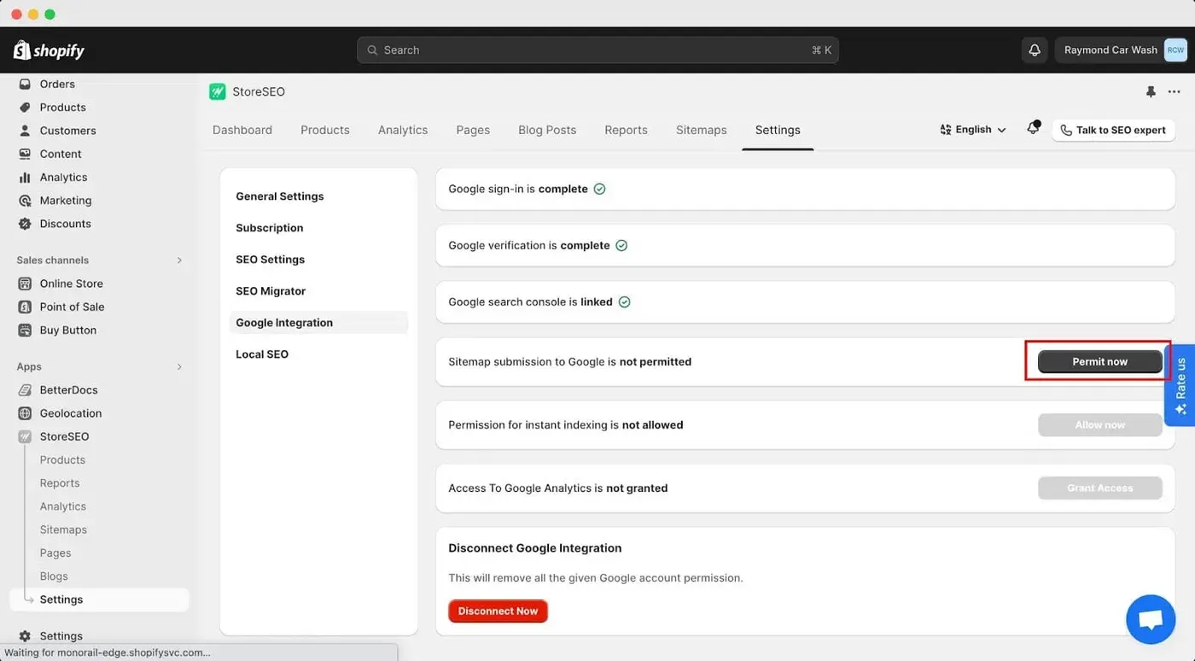The image size is (1195, 661).
Task: Click the Products tag icon in sidebar
Action: pos(25,107)
